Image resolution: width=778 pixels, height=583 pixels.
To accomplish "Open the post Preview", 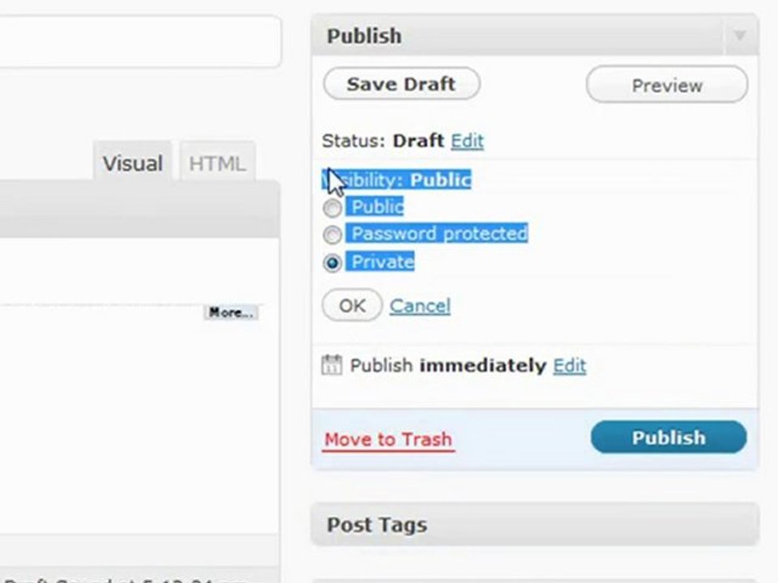I will point(667,85).
